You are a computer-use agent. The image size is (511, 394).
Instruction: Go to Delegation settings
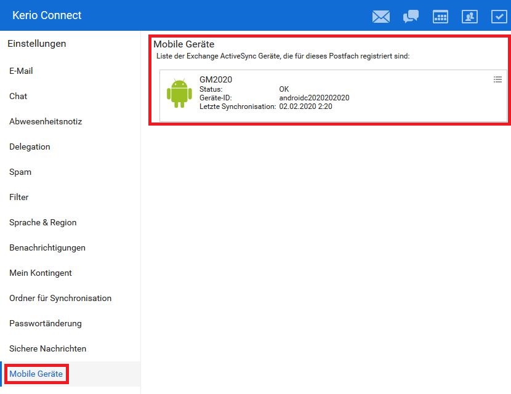[30, 147]
